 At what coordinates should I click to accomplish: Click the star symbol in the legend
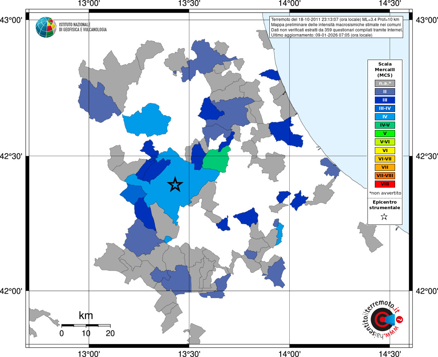[x=384, y=217]
